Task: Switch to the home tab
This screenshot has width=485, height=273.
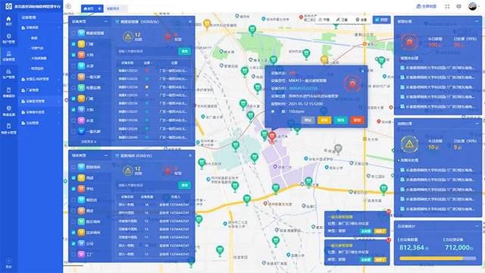Action: click(x=89, y=8)
